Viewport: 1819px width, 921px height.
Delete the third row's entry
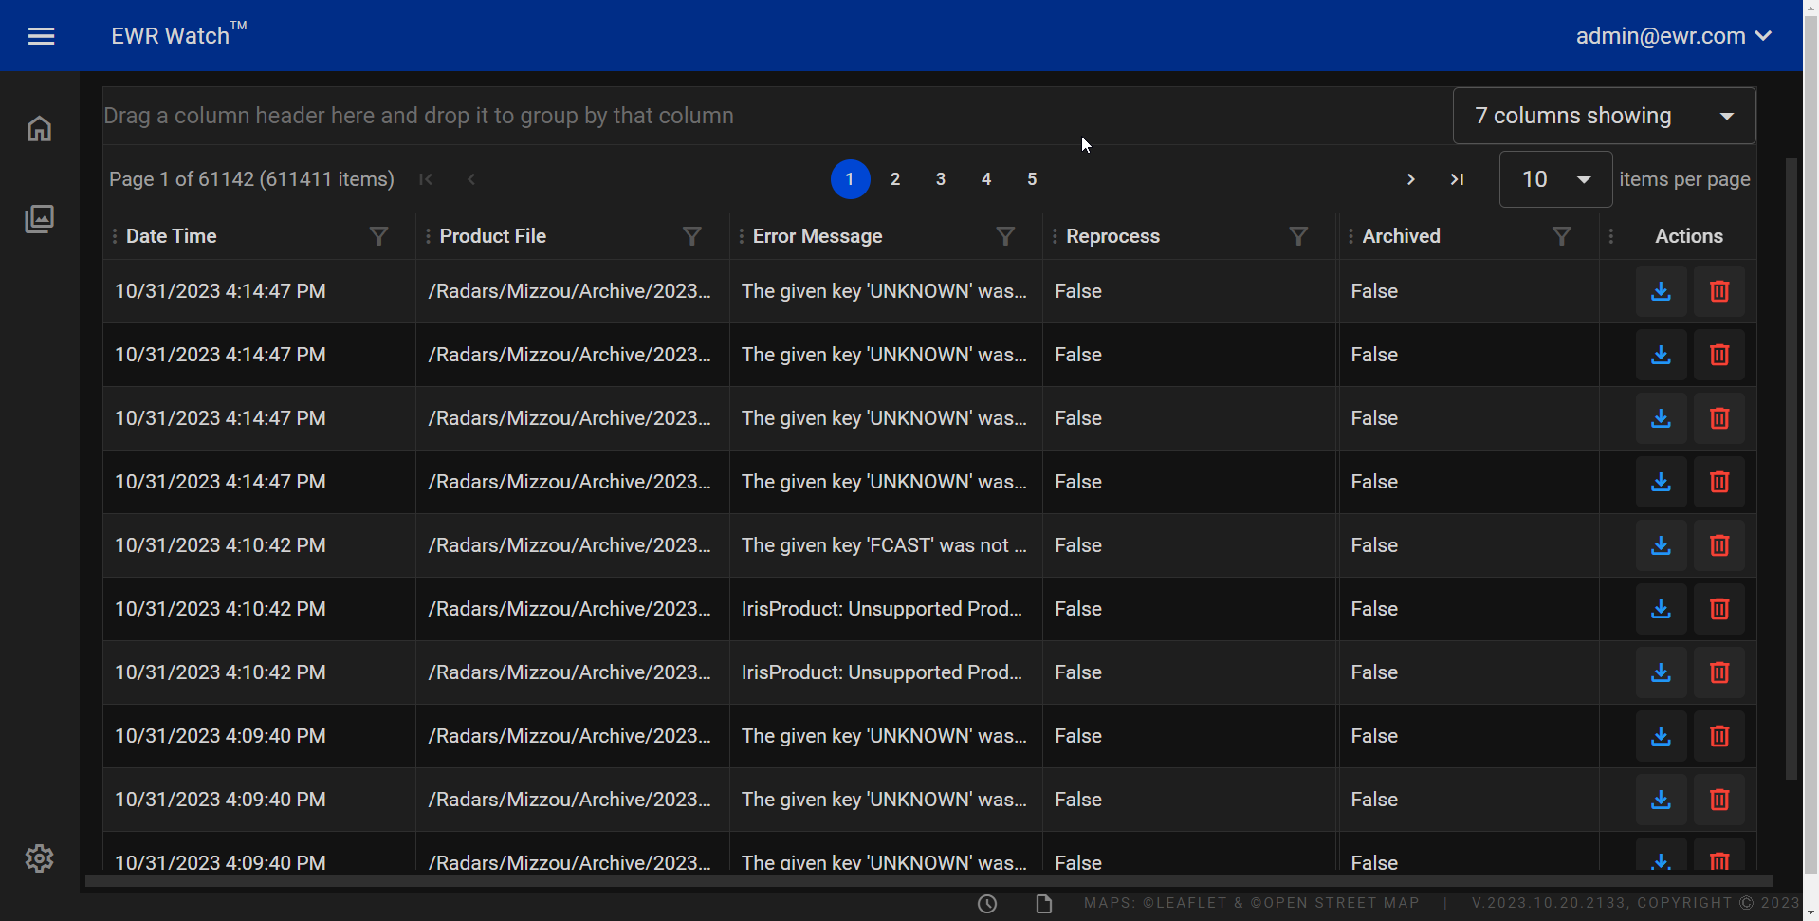[x=1719, y=418]
